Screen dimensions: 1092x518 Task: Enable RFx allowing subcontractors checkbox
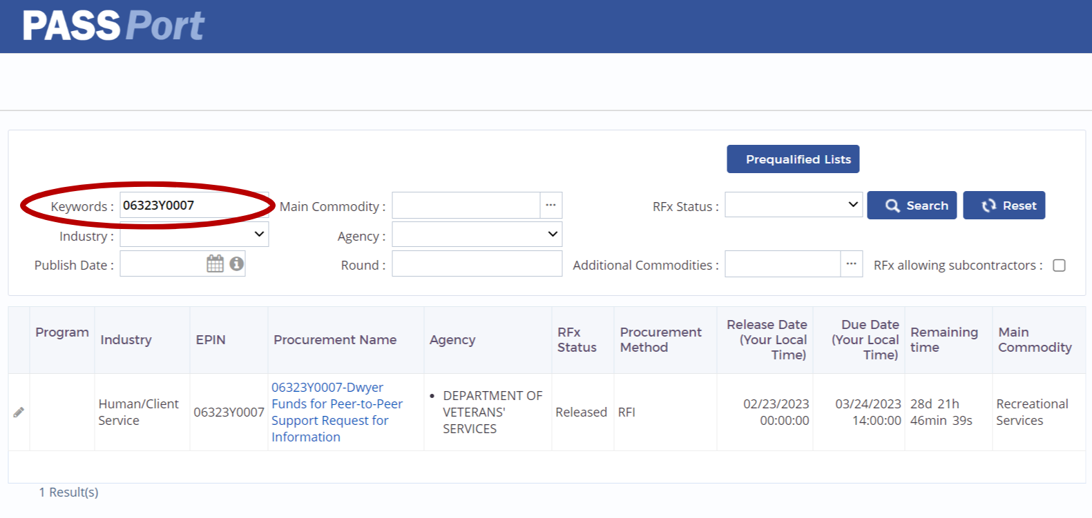(x=1059, y=266)
